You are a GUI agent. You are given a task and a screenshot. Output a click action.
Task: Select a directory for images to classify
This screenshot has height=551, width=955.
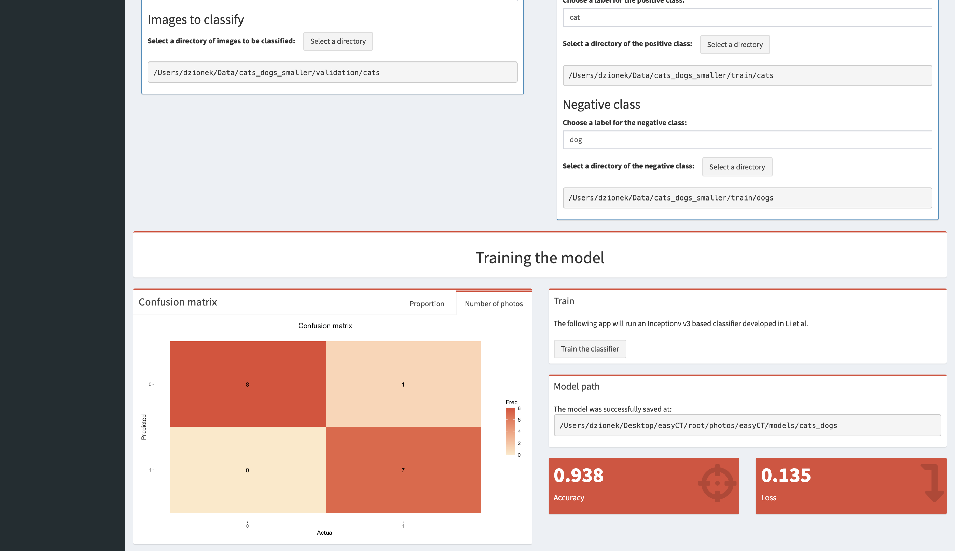338,41
